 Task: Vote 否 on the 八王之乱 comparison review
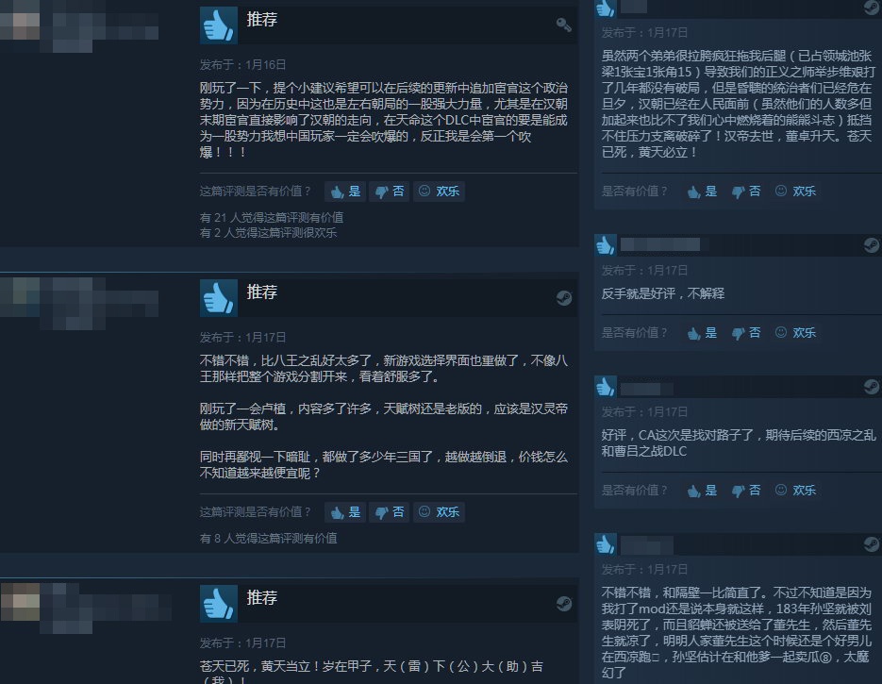pyautogui.click(x=390, y=512)
